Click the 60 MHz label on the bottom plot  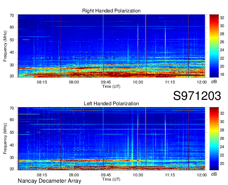tap(12, 120)
